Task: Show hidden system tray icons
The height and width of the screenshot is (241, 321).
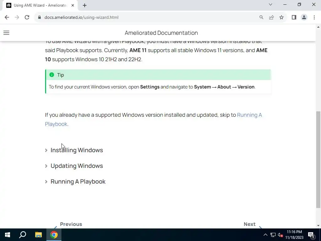Action: (265, 235)
